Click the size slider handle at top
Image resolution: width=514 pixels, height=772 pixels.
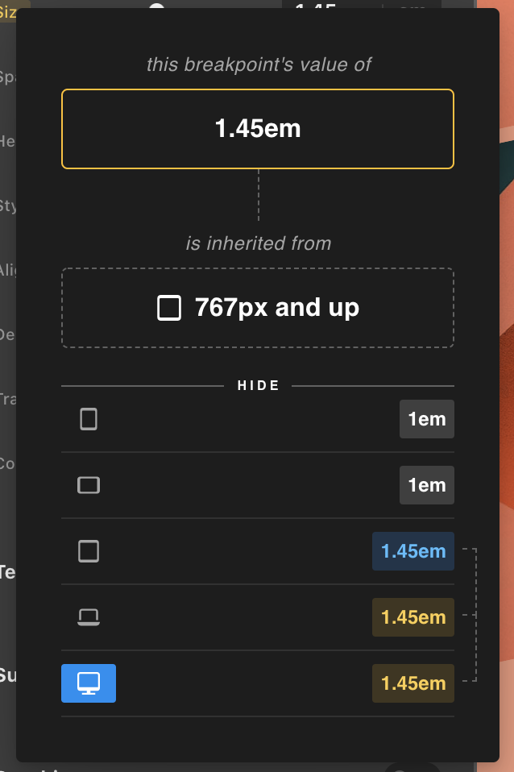[x=157, y=5]
